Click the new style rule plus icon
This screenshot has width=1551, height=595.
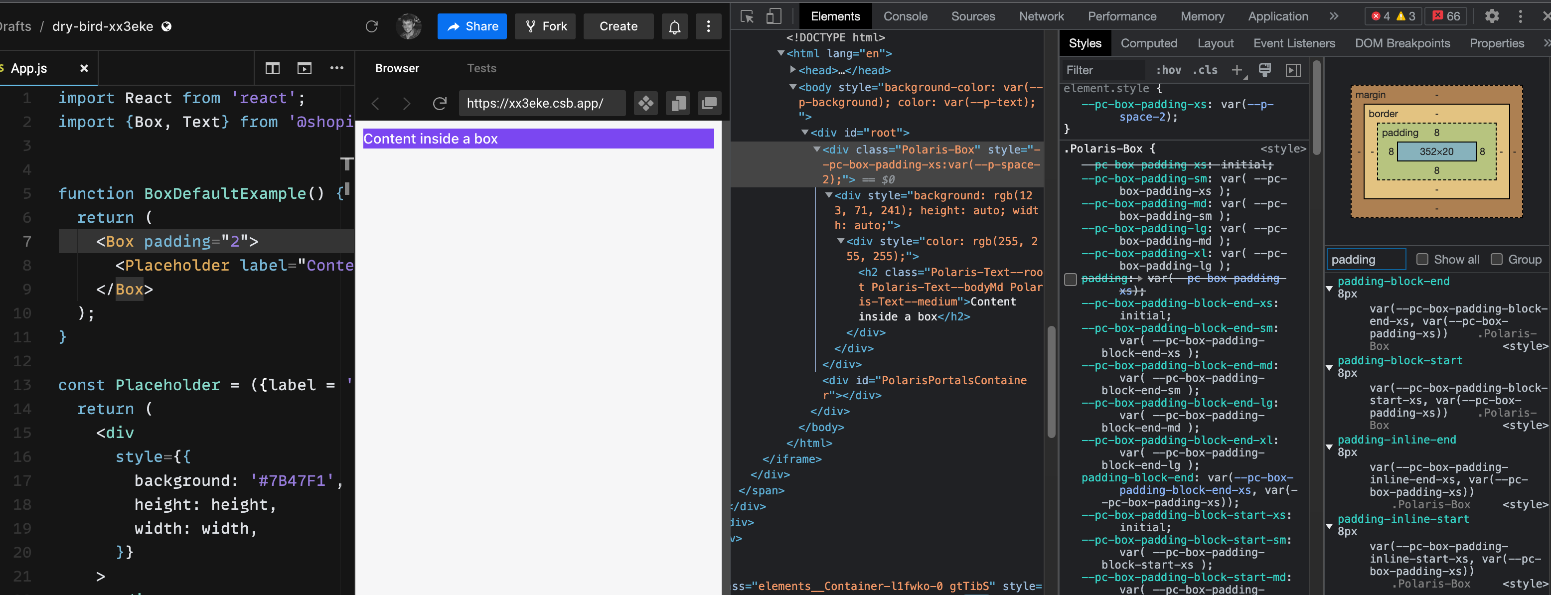[x=1237, y=70]
